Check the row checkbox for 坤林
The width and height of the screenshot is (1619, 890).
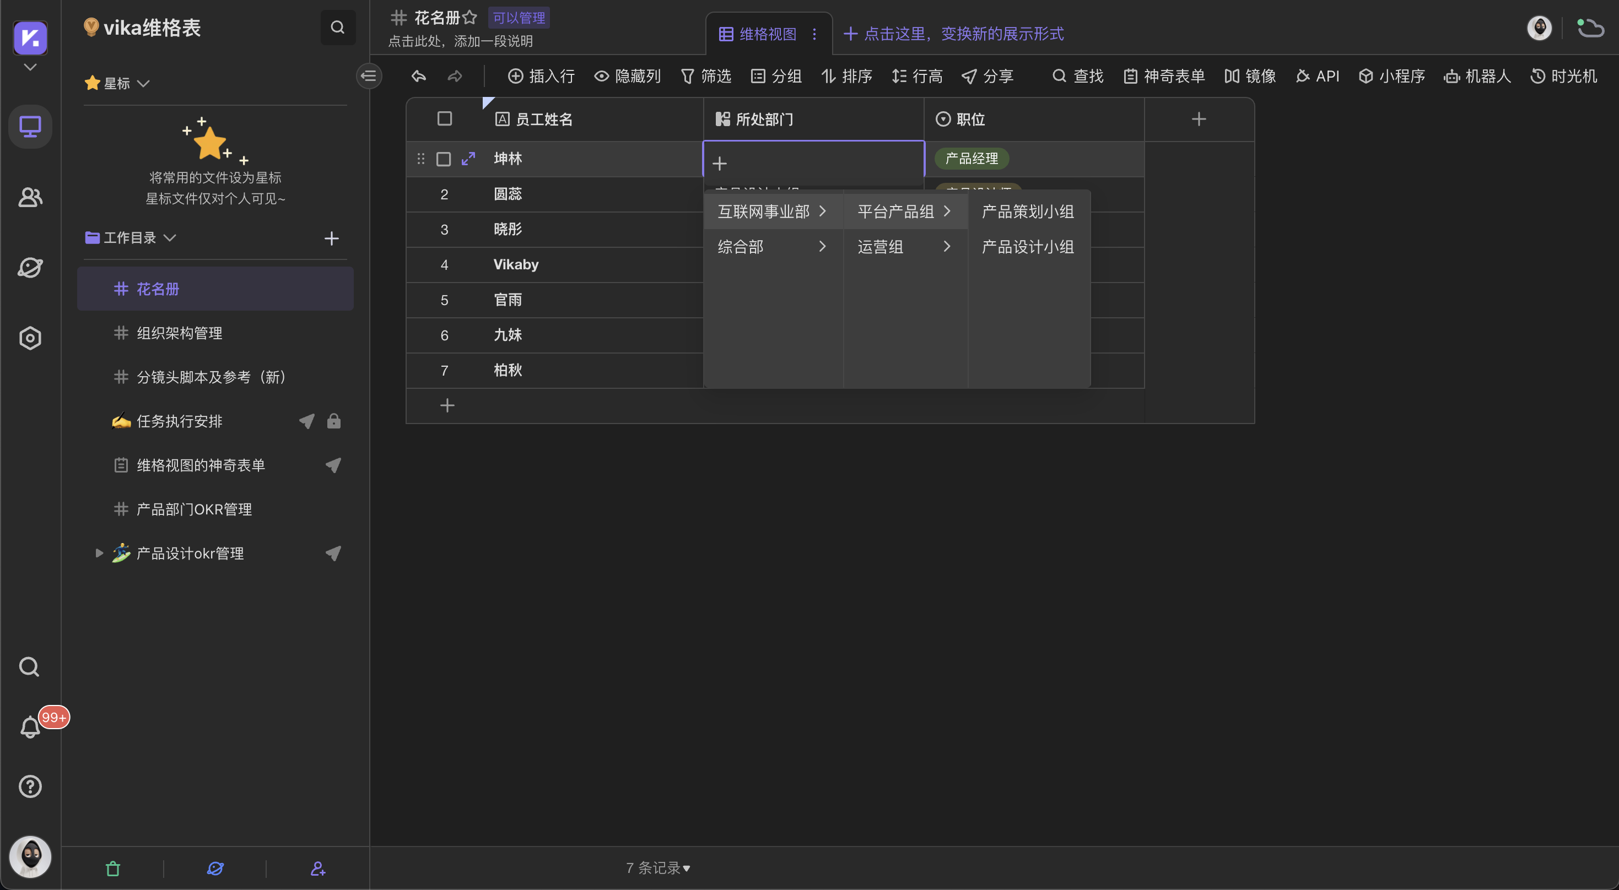click(444, 159)
